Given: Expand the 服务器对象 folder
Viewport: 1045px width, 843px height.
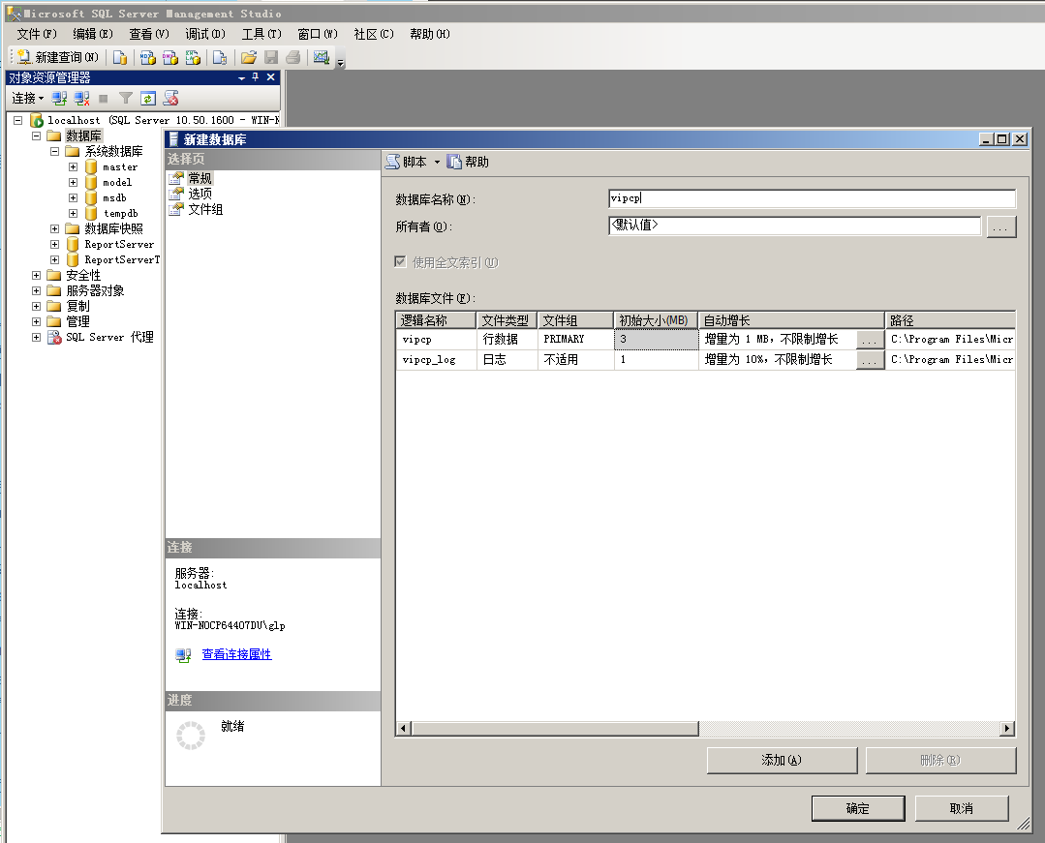Looking at the screenshot, I should coord(36,291).
